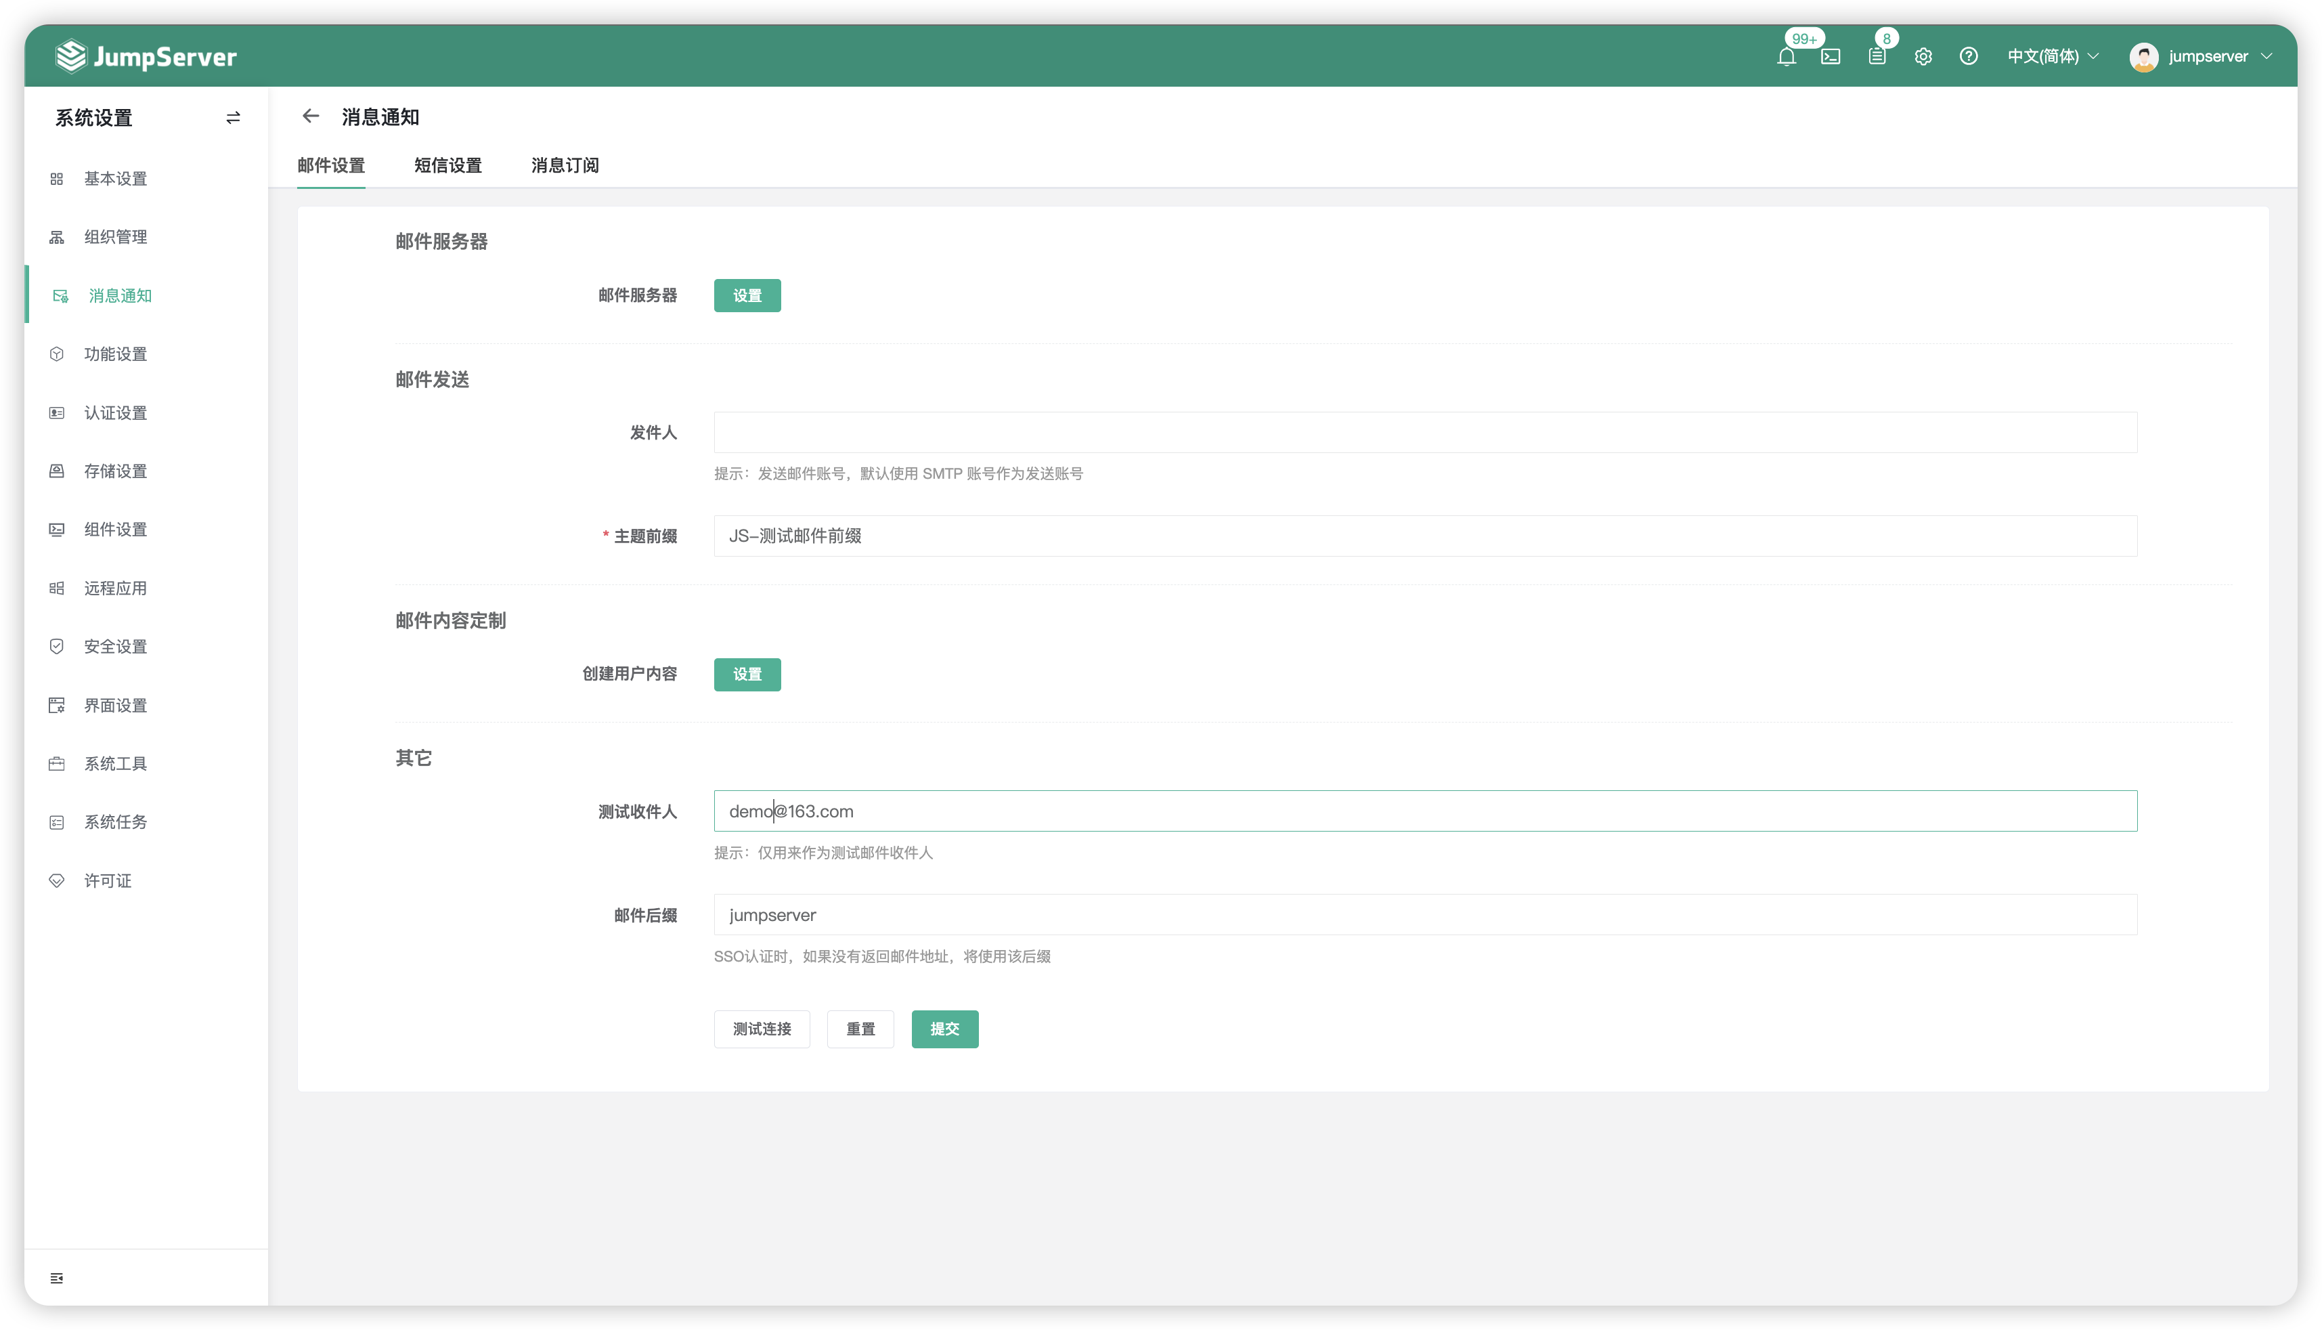The image size is (2322, 1330).
Task: Go back using the arrow beside 消息通知
Action: 311,116
